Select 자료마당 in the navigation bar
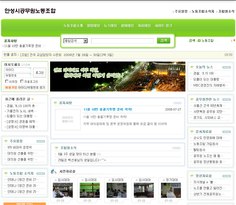 [144, 25]
